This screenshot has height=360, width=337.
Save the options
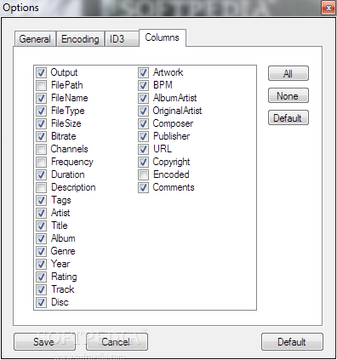point(44,342)
